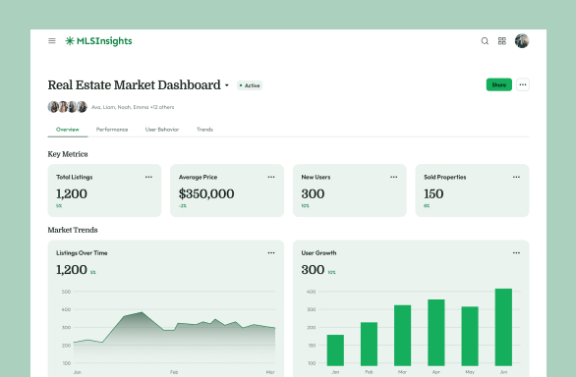Click the Feb bar in User Growth

click(369, 344)
